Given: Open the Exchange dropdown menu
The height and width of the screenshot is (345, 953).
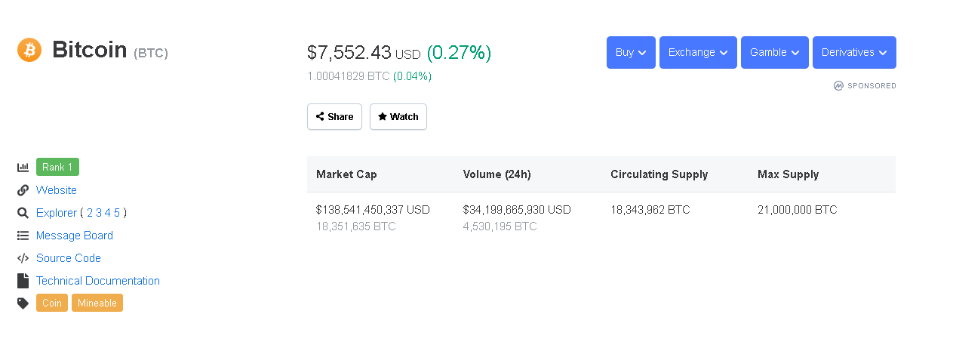Looking at the screenshot, I should 698,53.
